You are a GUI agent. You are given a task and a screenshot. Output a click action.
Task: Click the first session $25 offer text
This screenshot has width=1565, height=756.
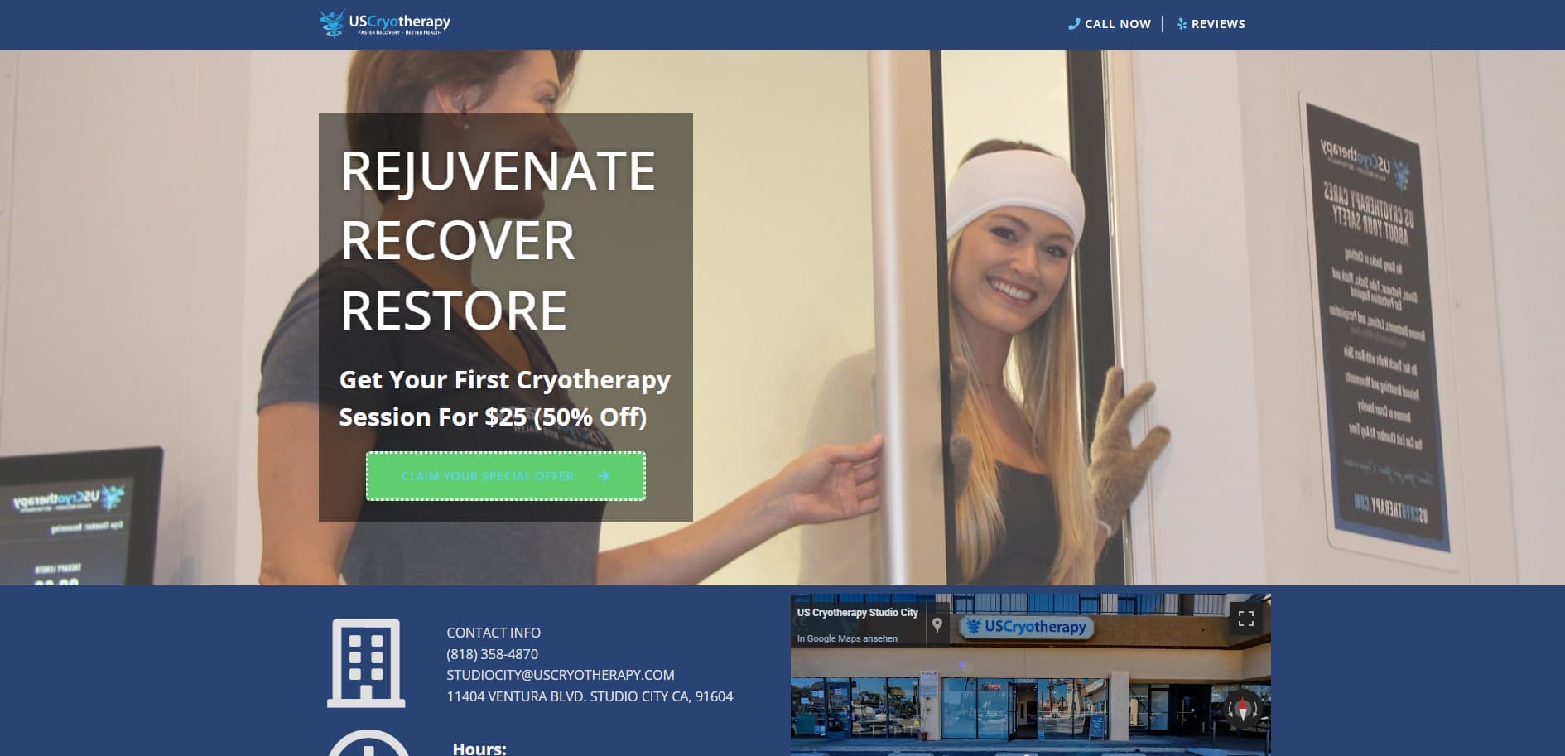click(x=505, y=397)
